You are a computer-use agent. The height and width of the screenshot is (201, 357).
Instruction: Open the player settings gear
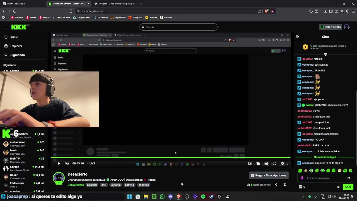pos(283,164)
